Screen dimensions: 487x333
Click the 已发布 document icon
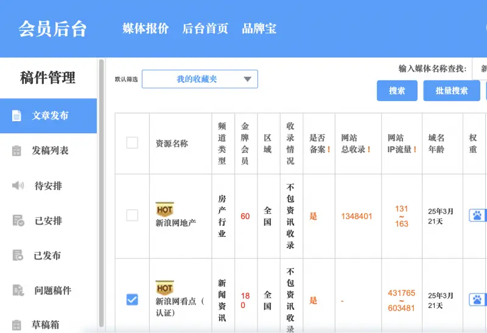[18, 255]
